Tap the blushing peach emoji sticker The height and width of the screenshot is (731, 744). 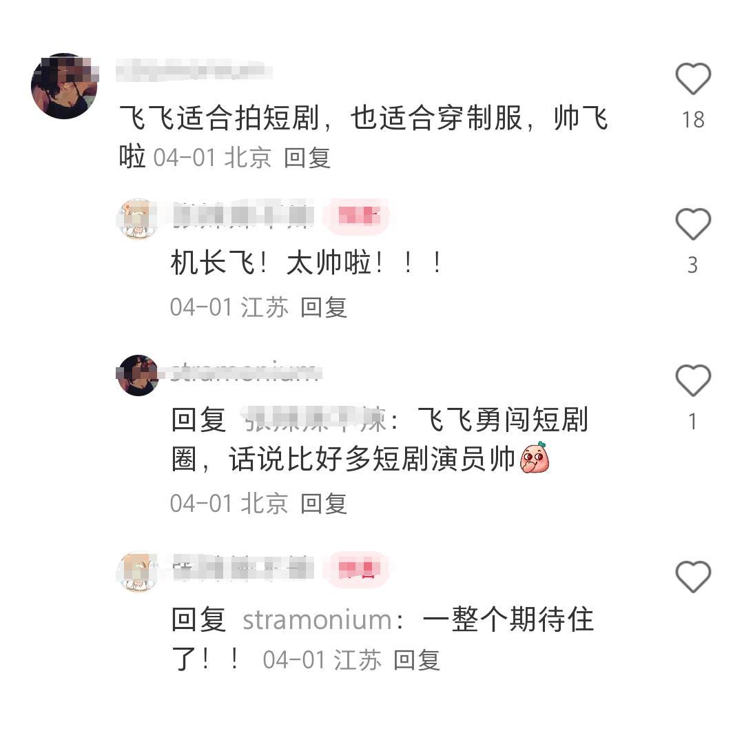click(535, 457)
